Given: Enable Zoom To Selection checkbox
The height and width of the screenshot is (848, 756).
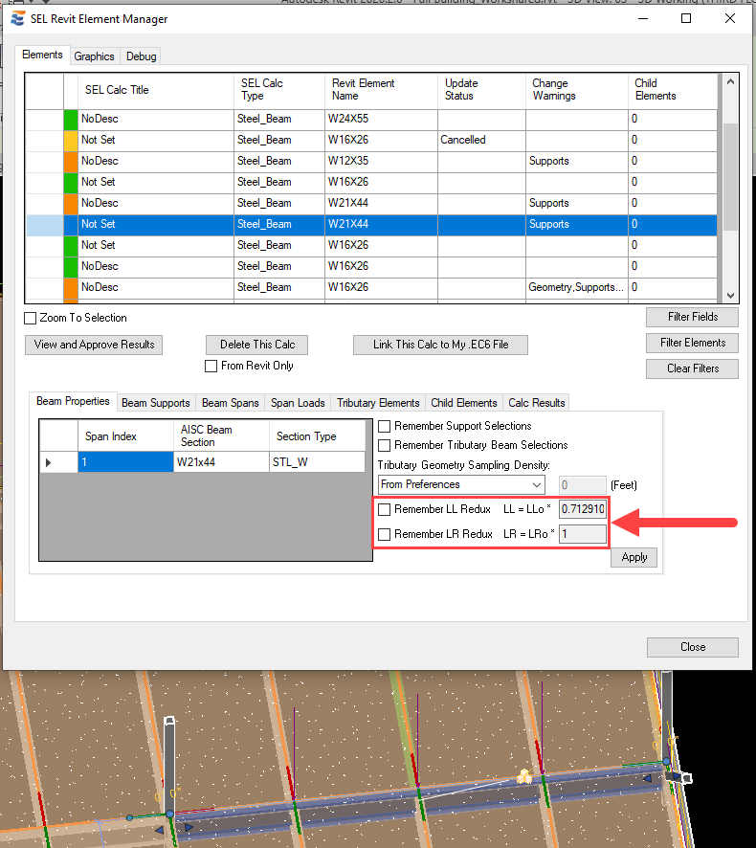Looking at the screenshot, I should tap(31, 318).
